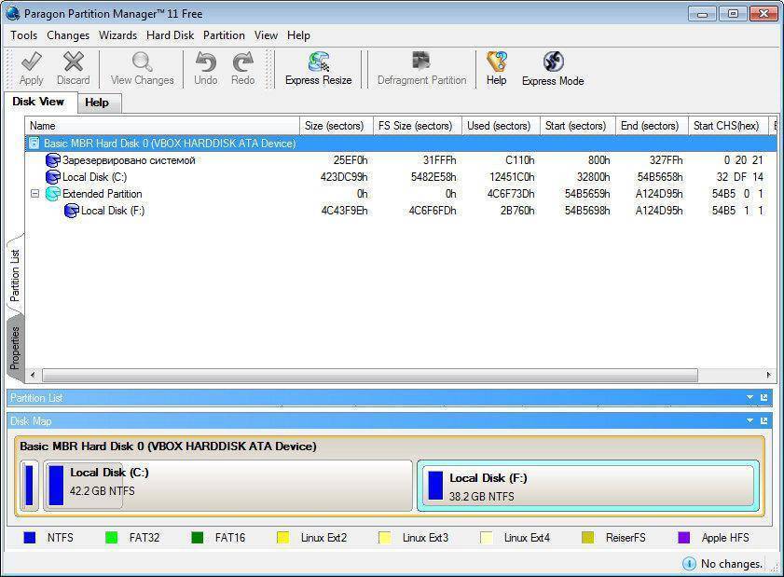This screenshot has width=784, height=577.
Task: Open the Hard Disk menu
Action: (170, 35)
